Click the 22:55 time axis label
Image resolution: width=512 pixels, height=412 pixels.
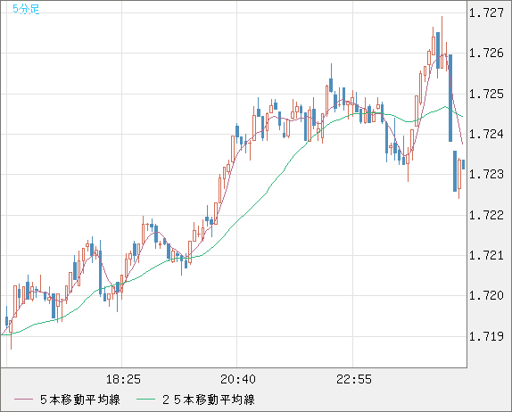354,379
